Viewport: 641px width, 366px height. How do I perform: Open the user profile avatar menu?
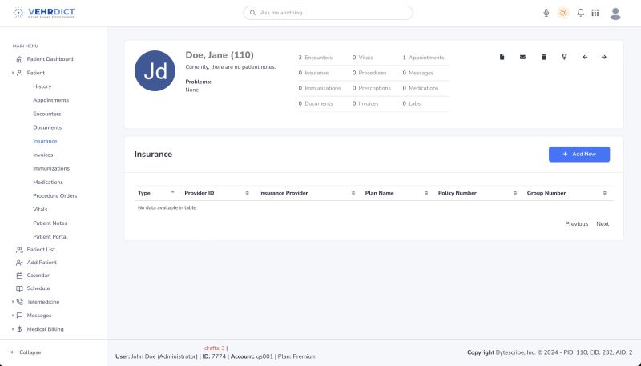tap(615, 14)
